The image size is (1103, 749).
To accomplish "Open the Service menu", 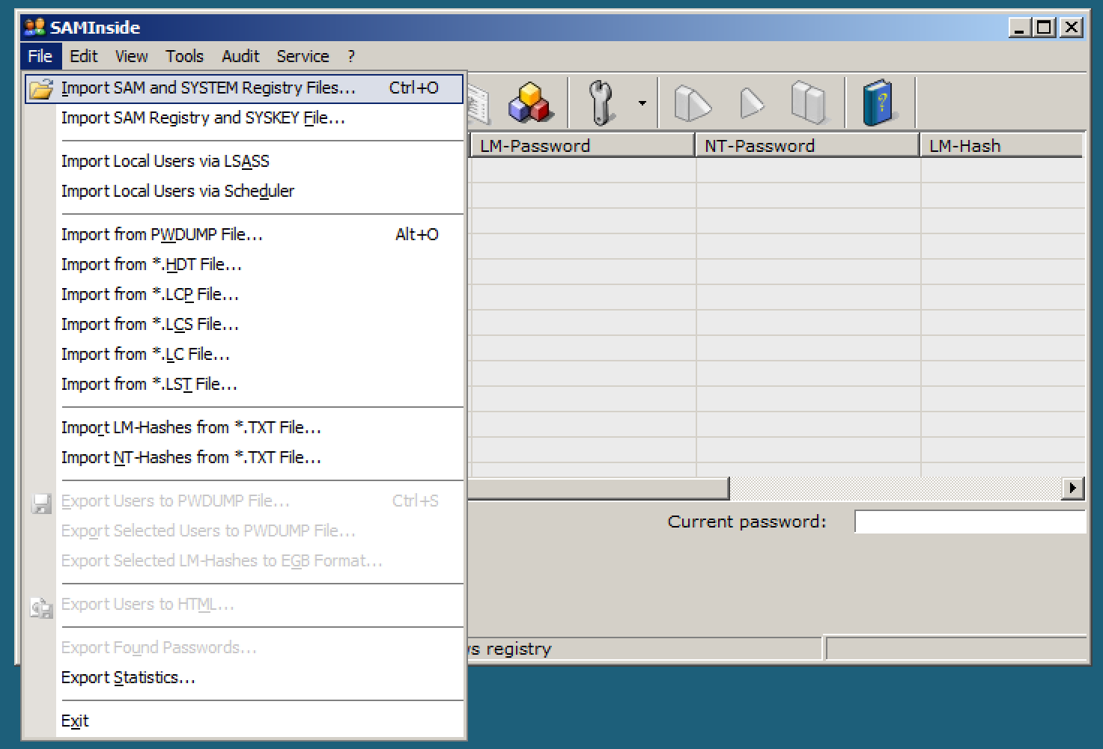I will pyautogui.click(x=303, y=56).
